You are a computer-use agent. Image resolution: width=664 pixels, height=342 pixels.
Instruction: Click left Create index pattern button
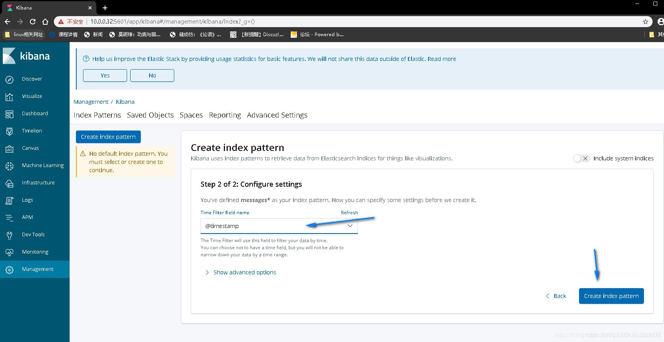click(x=108, y=137)
